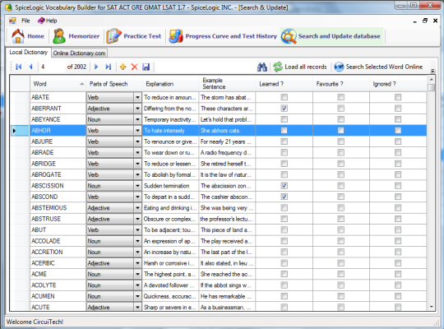Sort by Word column header
This screenshot has width=444, height=329.
[x=58, y=84]
